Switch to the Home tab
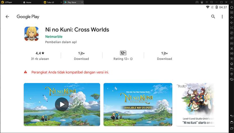 pos(27,2)
